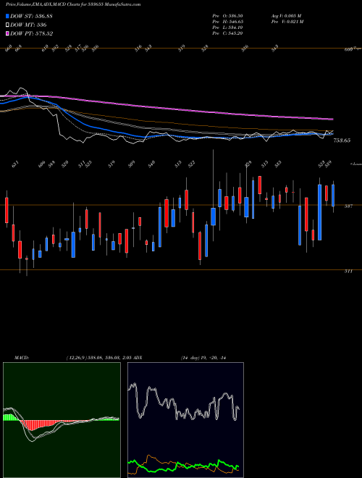The width and height of the screenshot is (362, 478).
Task: Click the 537 price level label
Action: tap(348, 206)
